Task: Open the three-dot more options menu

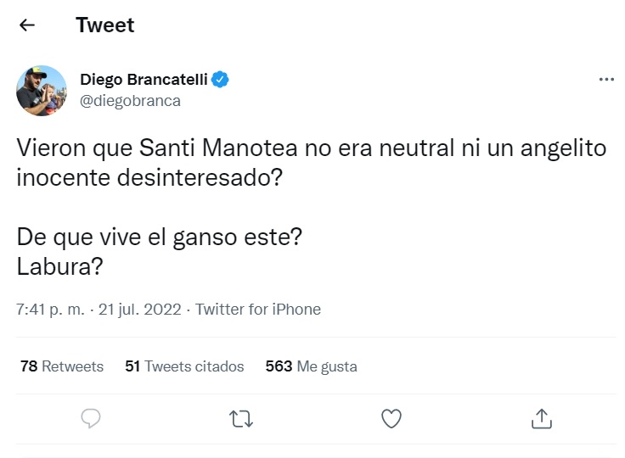Action: pyautogui.click(x=606, y=80)
